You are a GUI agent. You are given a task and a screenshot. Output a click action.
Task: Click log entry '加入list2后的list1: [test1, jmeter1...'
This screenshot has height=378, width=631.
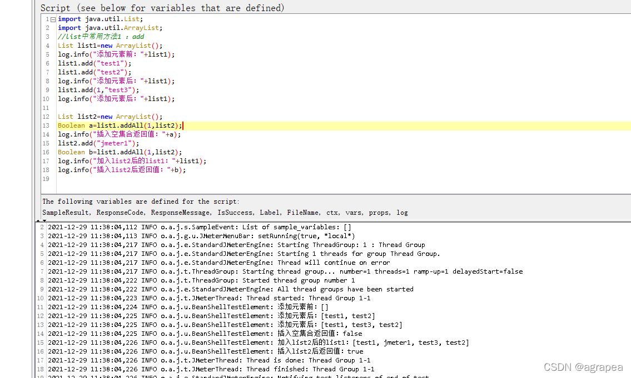[x=259, y=342]
